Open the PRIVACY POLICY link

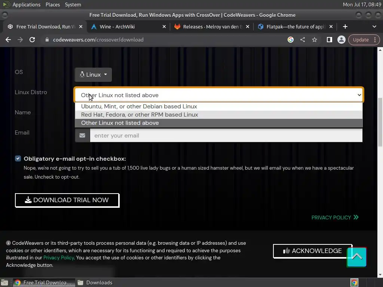click(x=335, y=217)
